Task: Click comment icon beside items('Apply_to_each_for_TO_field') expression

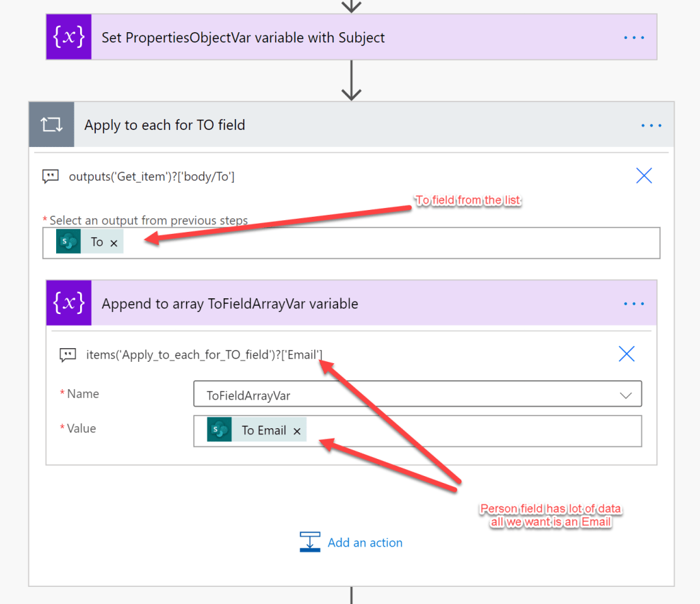Action: [68, 354]
